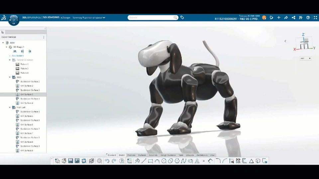This screenshot has height=179, width=319.
Task: Collapse the left panel with its chevron
Action: coord(45,29)
